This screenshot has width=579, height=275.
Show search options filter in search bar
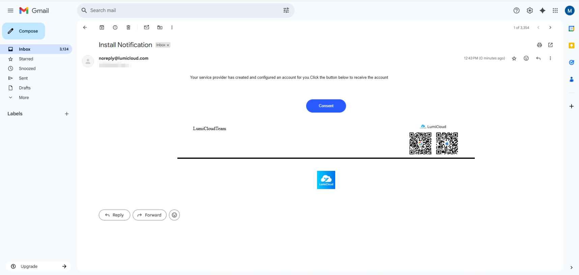point(286,11)
